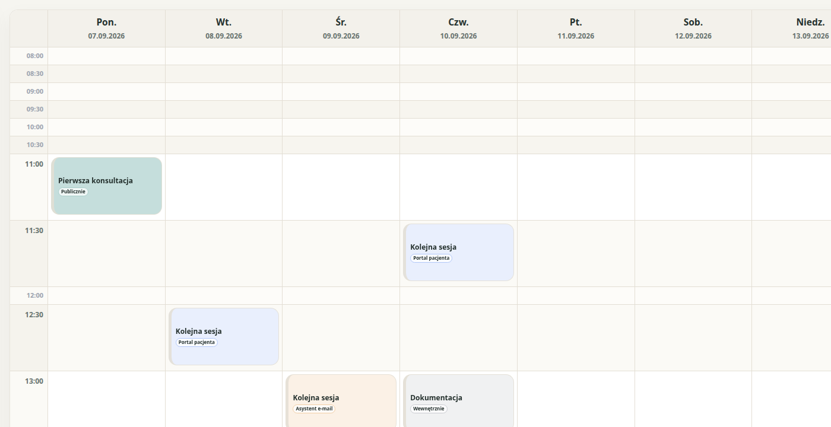Image resolution: width=831 pixels, height=427 pixels.
Task: Select the Sob. 12.09.2026 column header
Action: click(693, 28)
